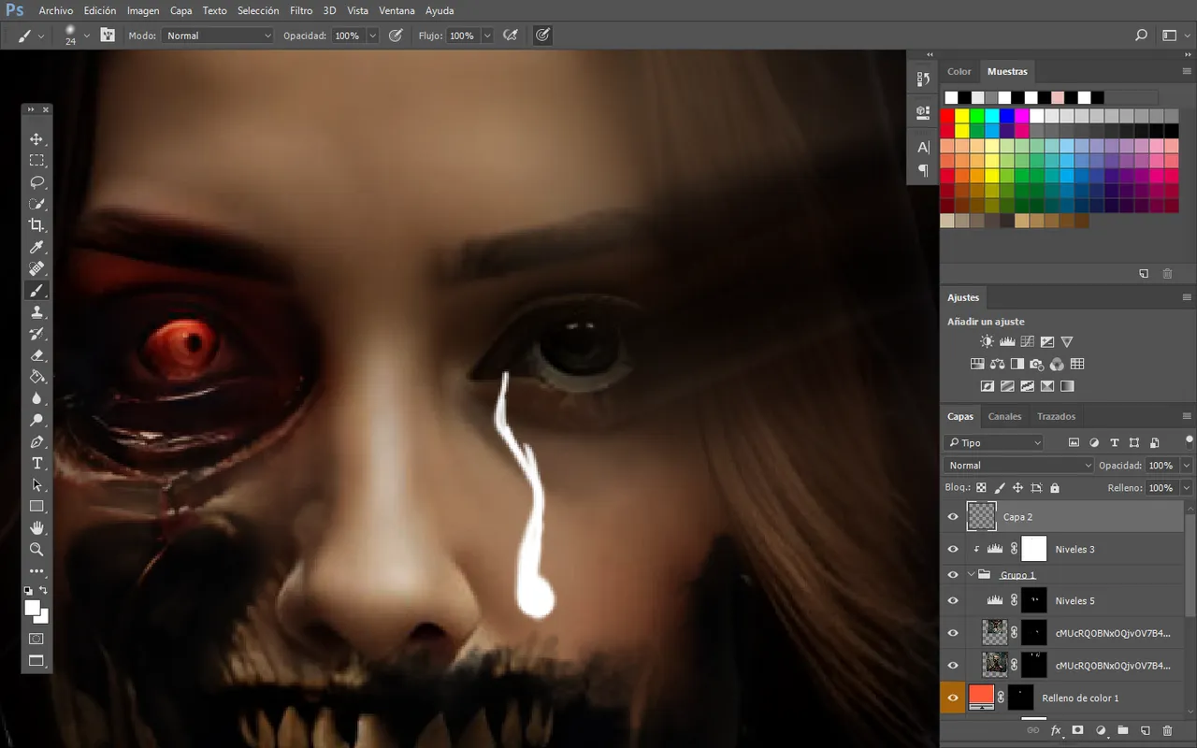Open the brush Modo dropdown

[217, 36]
